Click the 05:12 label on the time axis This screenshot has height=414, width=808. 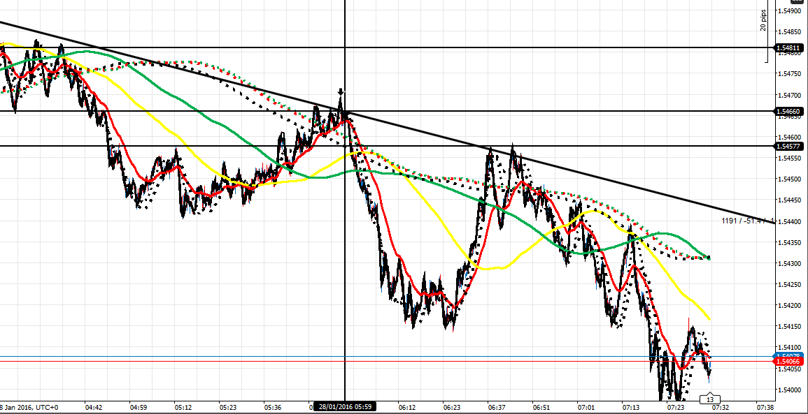coord(183,406)
